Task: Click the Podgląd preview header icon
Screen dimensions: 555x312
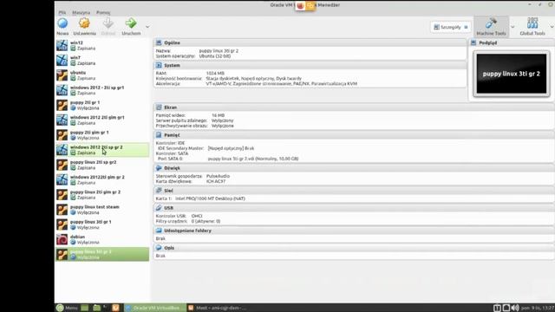Action: (x=473, y=42)
